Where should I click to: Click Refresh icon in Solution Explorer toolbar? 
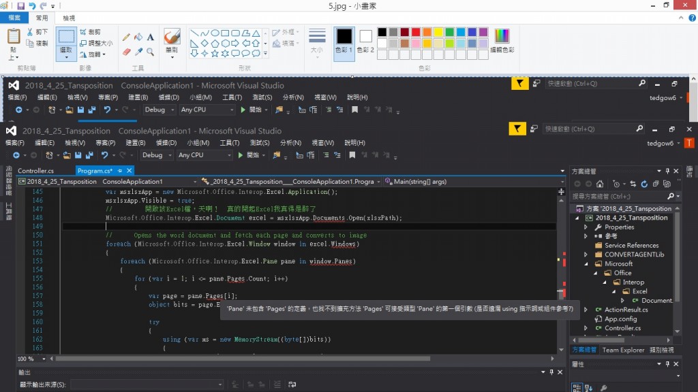pos(644,184)
